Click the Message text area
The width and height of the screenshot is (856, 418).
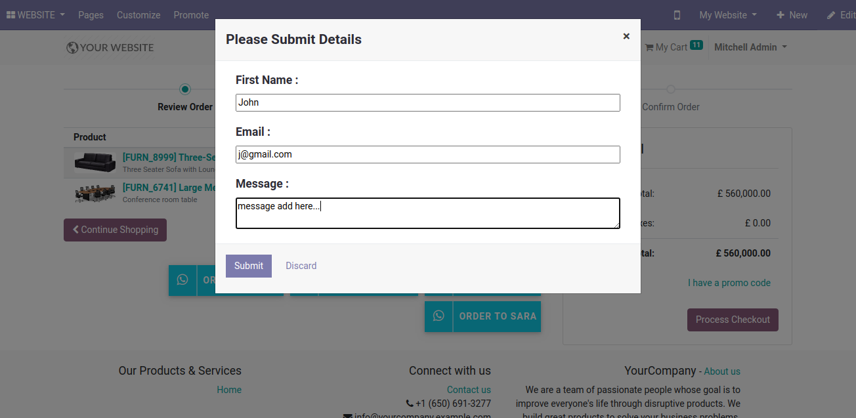pos(428,213)
